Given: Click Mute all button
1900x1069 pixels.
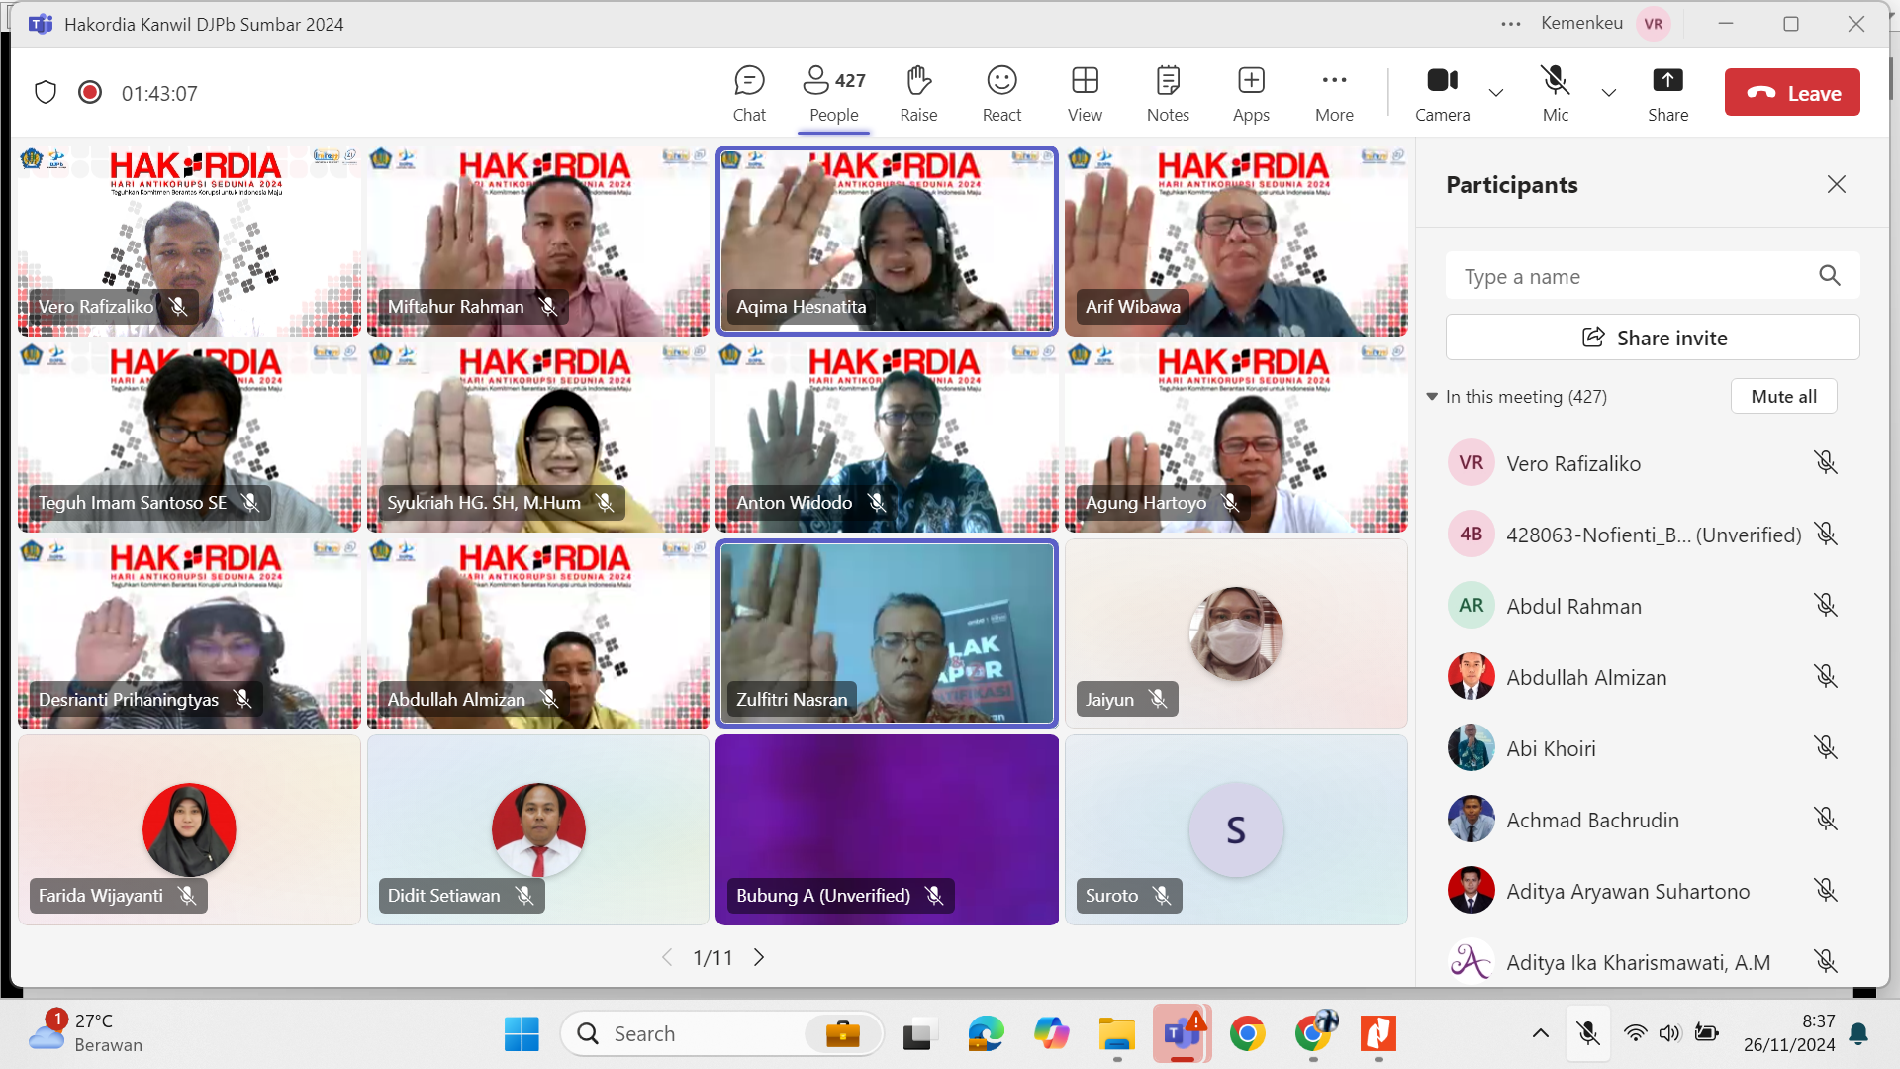Looking at the screenshot, I should 1783,396.
